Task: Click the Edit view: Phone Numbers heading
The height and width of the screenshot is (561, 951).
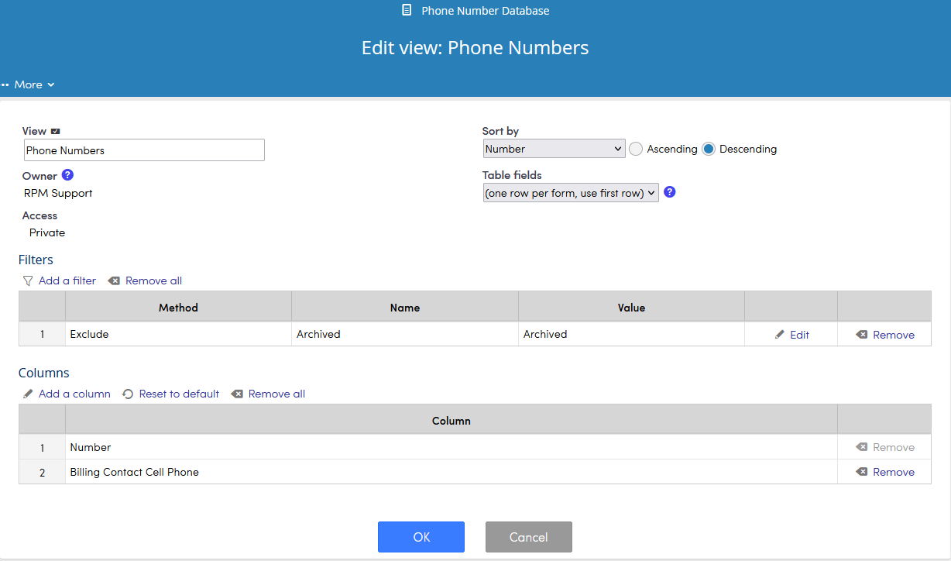Action: pyautogui.click(x=475, y=48)
